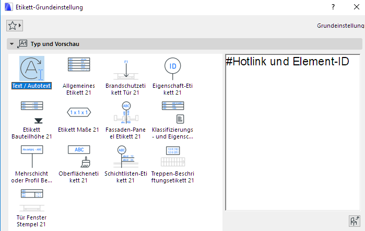Pick the Schichtlisten-Etikett 21 icon
Screen dimensions: 365x231
click(126, 157)
